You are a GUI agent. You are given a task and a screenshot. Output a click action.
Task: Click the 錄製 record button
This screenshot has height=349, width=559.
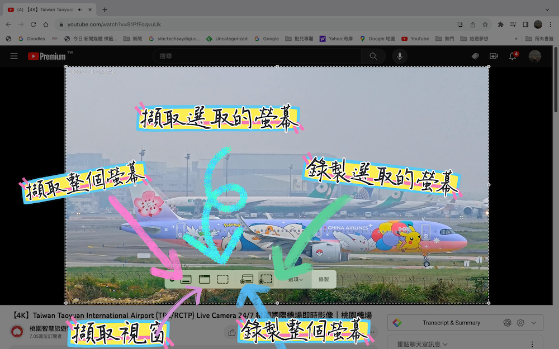pyautogui.click(x=324, y=279)
